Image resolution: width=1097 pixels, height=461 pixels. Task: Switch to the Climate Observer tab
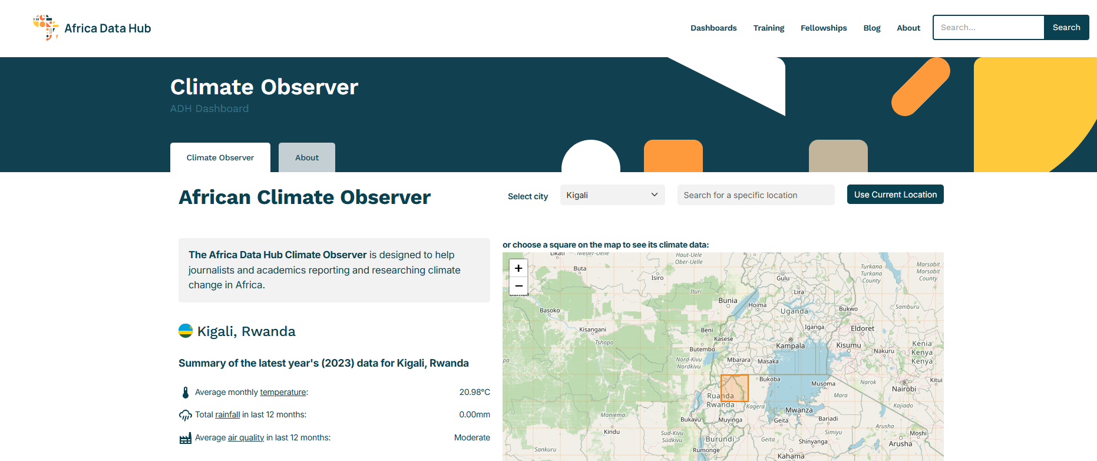point(220,157)
